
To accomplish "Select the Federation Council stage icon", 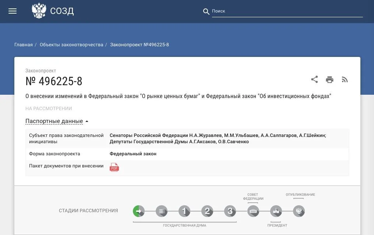I will tap(253, 211).
